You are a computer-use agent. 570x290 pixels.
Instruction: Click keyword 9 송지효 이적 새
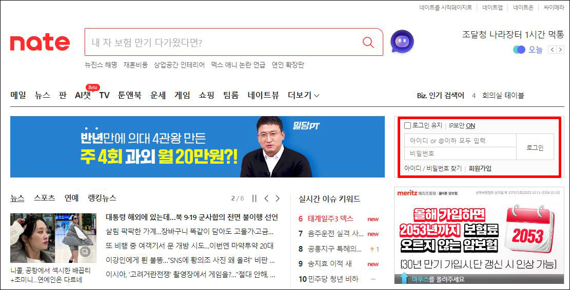(330, 264)
